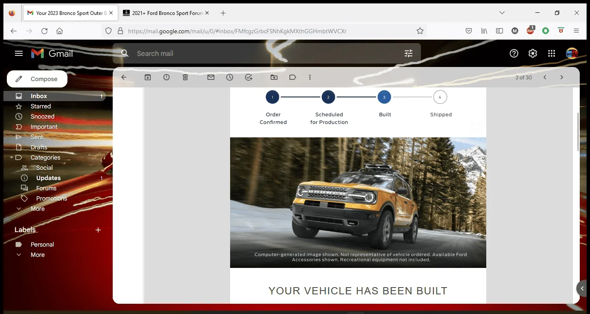This screenshot has height=314, width=590.
Task: Snooze this email with the clock icon
Action: pyautogui.click(x=230, y=77)
